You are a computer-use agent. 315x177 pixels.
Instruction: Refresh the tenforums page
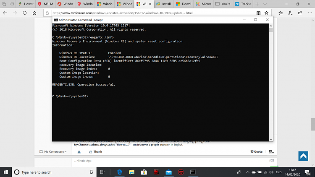click(x=24, y=13)
